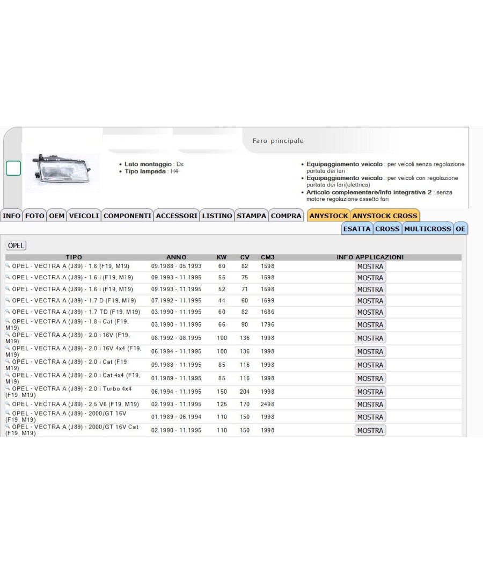Click the STAMPA tab

click(x=251, y=215)
